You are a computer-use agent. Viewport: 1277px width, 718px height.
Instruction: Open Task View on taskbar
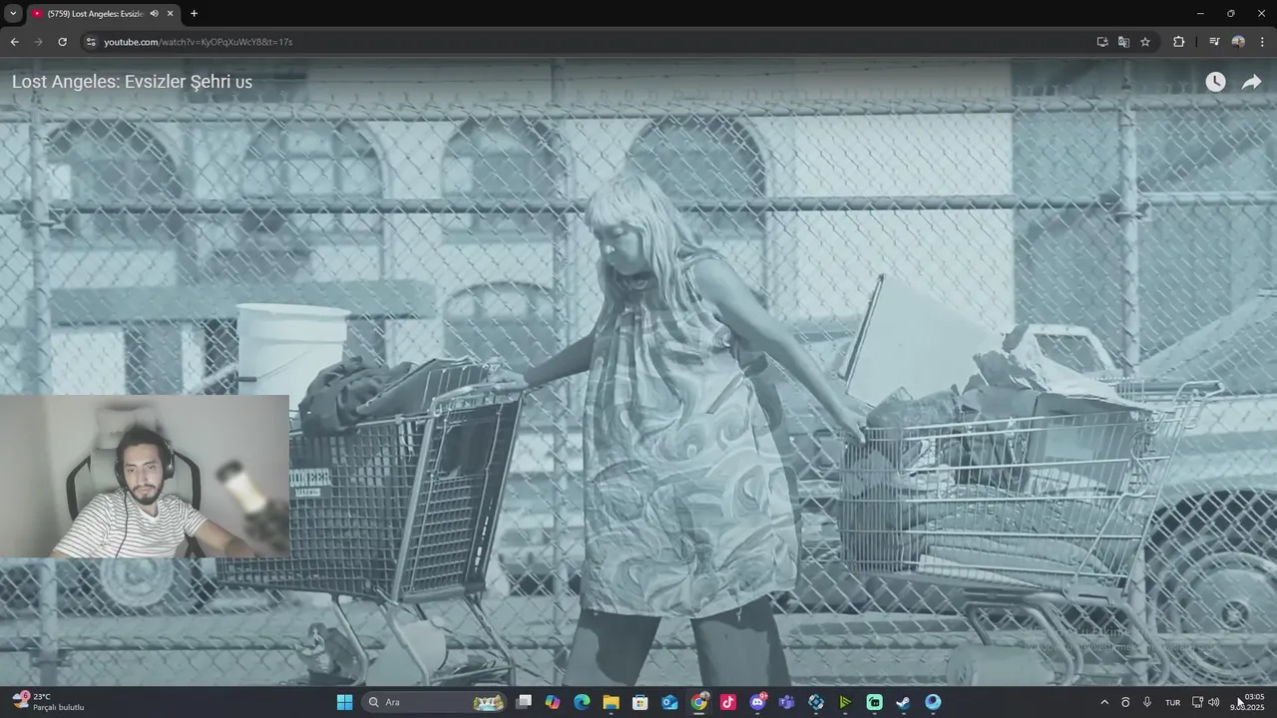(x=524, y=702)
